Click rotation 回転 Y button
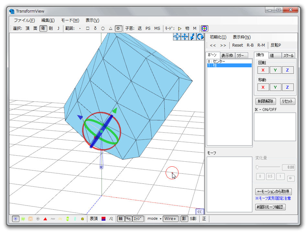 pos(275,70)
